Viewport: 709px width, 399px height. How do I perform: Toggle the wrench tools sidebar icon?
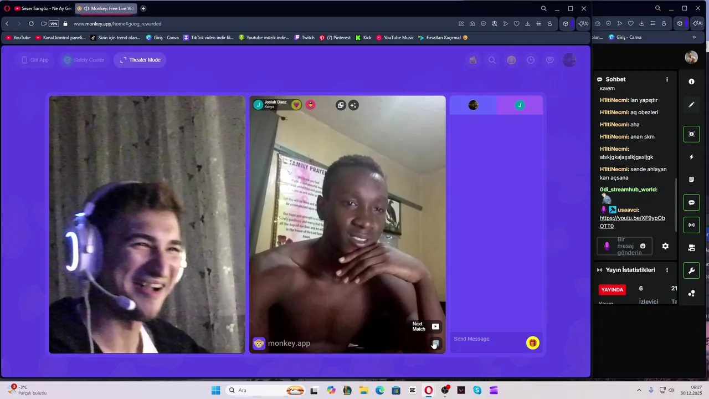691,270
